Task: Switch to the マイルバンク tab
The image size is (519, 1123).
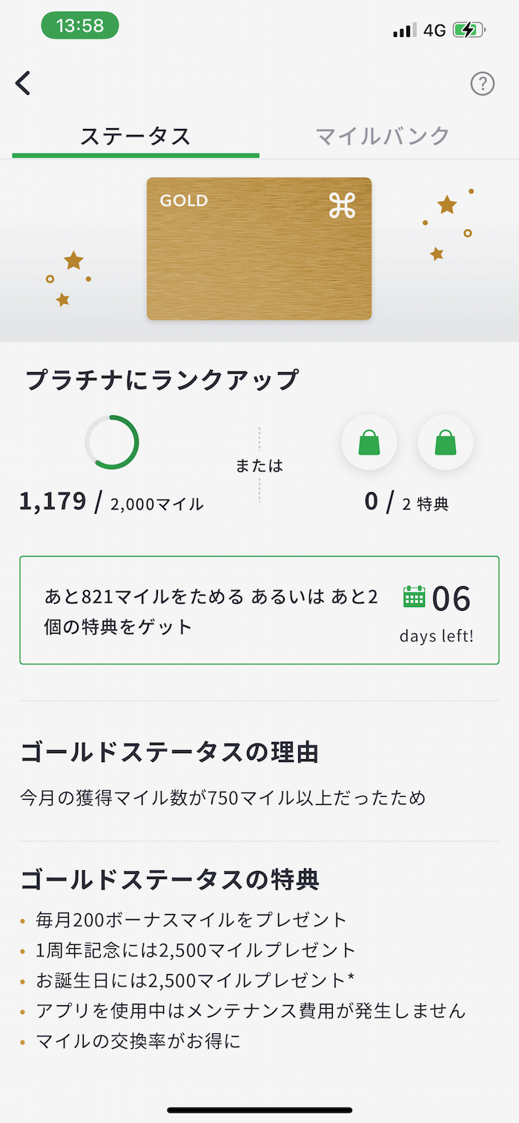Action: click(x=383, y=136)
